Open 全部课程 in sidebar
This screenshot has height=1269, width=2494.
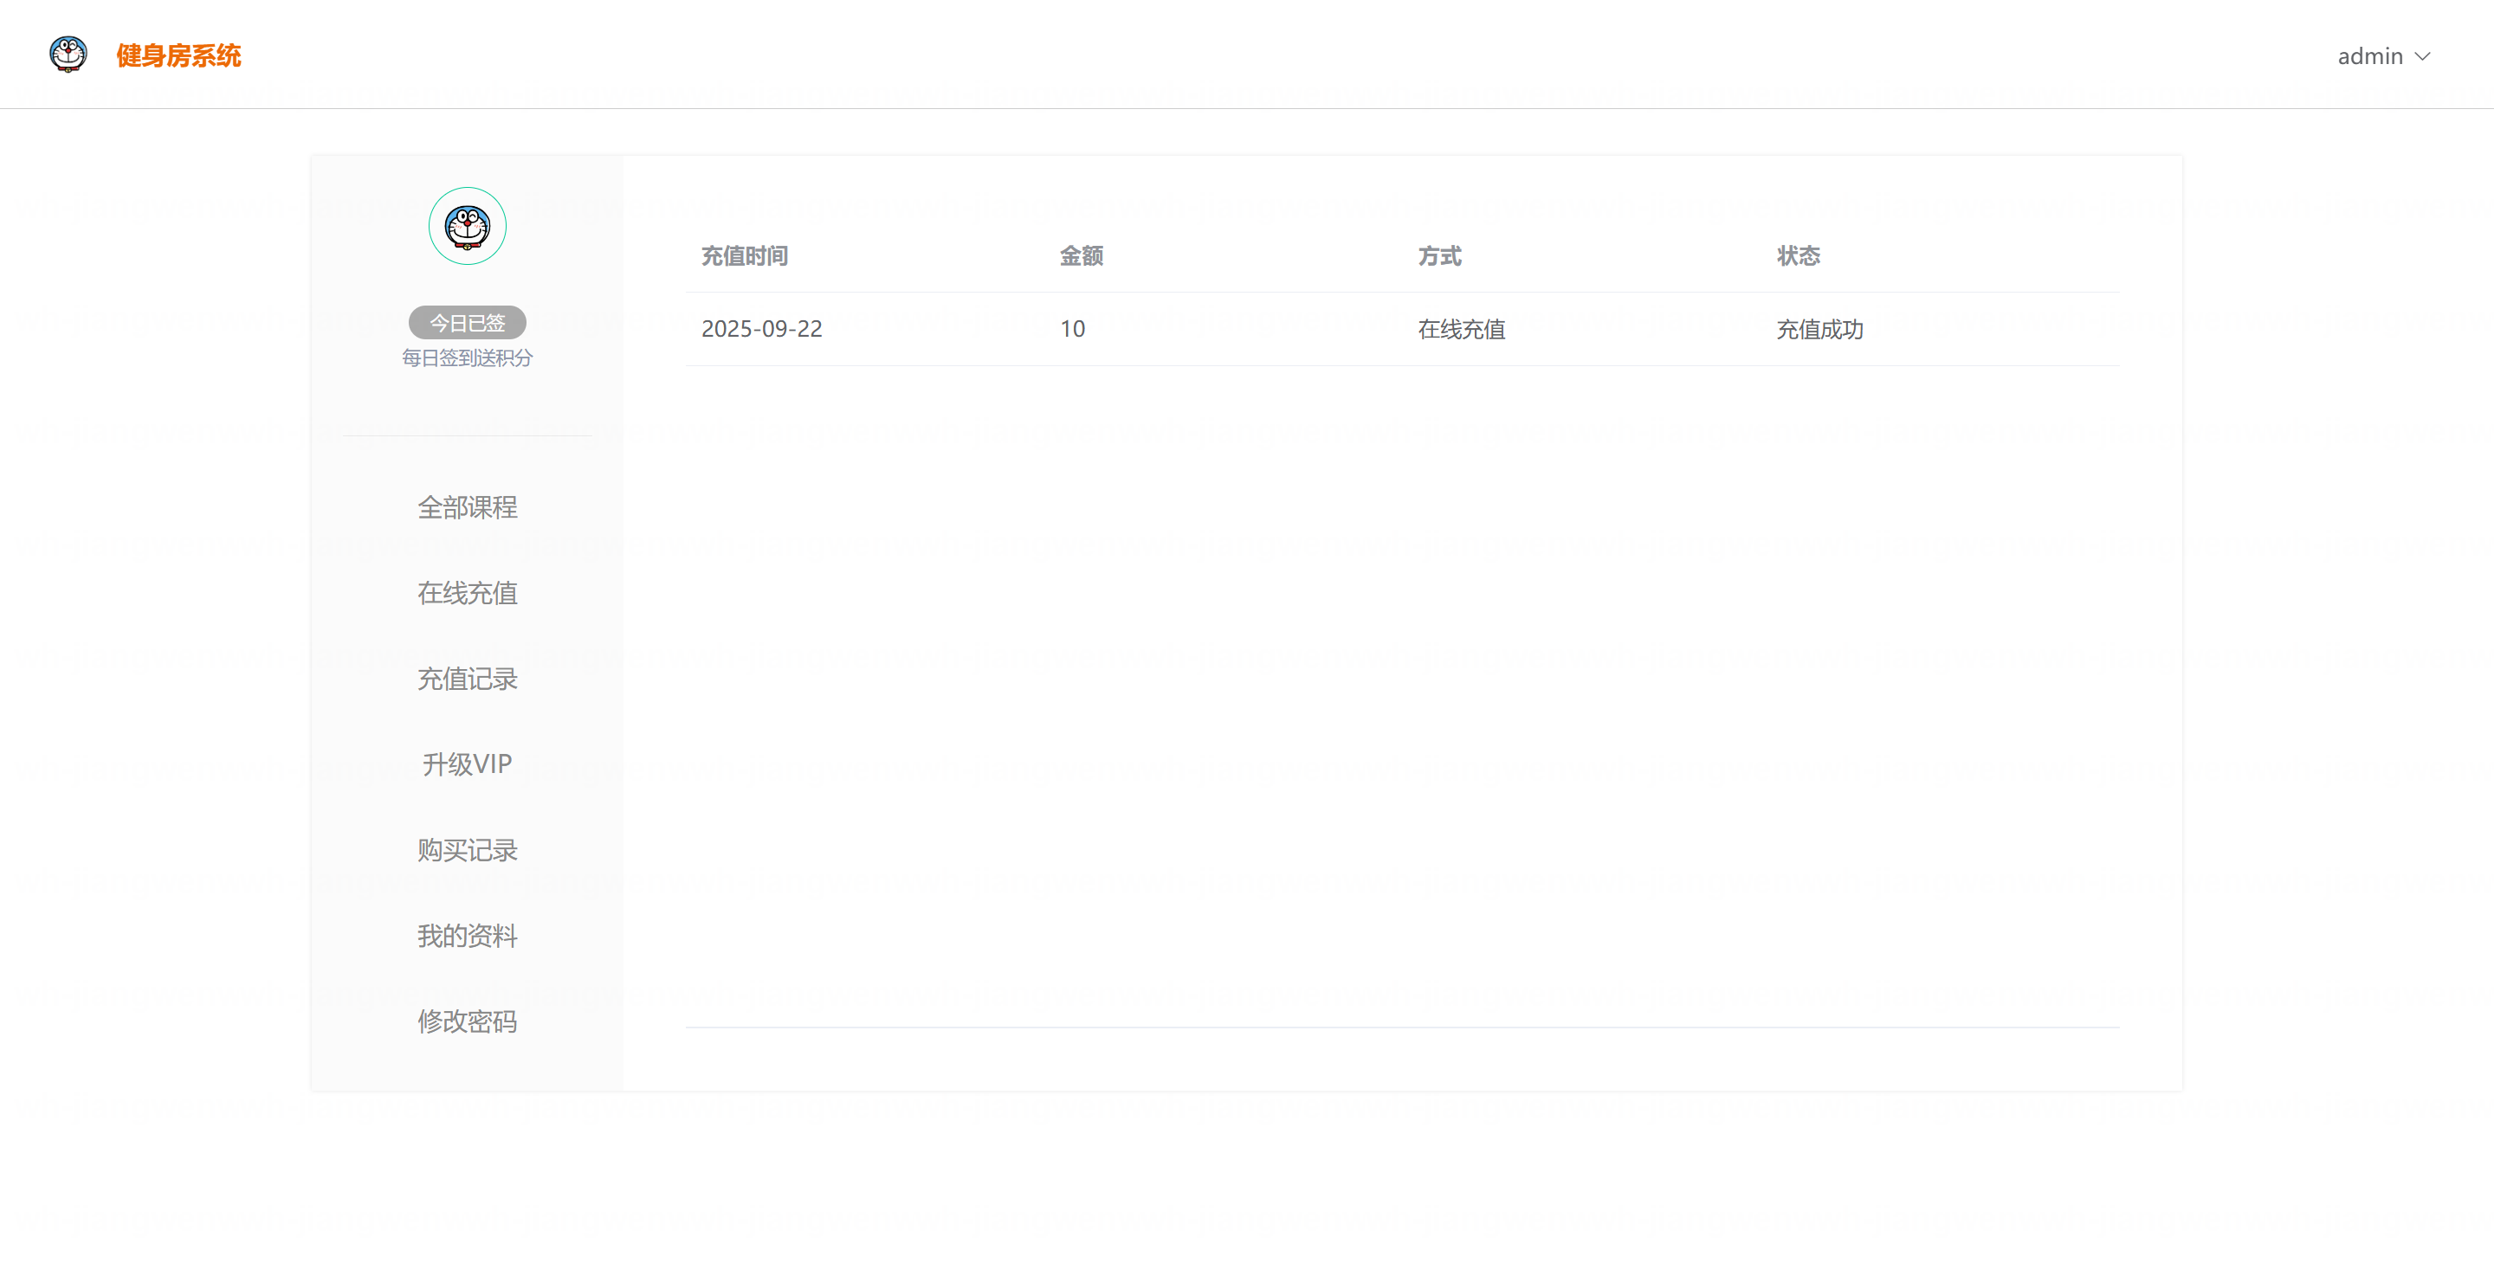pyautogui.click(x=468, y=507)
